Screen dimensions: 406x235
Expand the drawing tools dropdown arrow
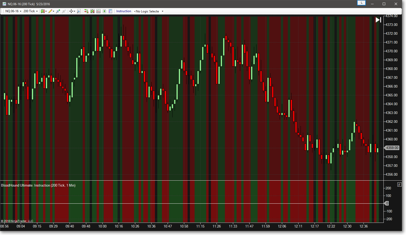point(53,11)
